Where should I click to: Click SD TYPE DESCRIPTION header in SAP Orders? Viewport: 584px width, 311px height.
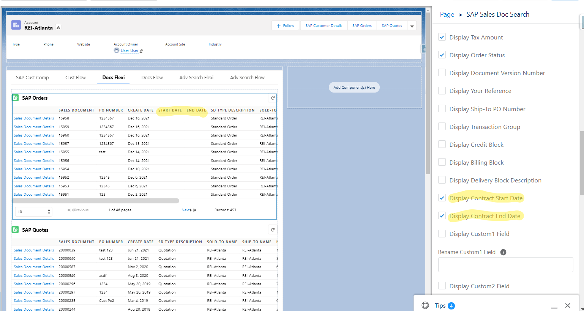pos(233,110)
